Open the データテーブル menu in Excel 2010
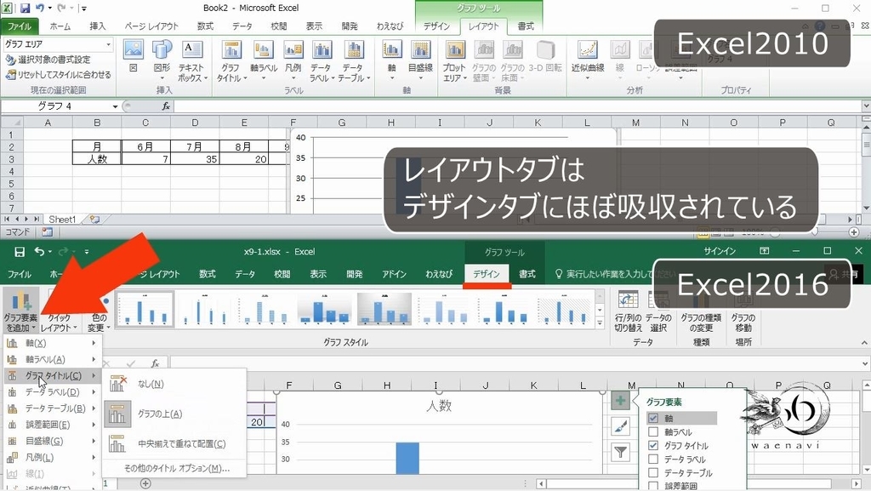This screenshot has width=871, height=491. 353,61
